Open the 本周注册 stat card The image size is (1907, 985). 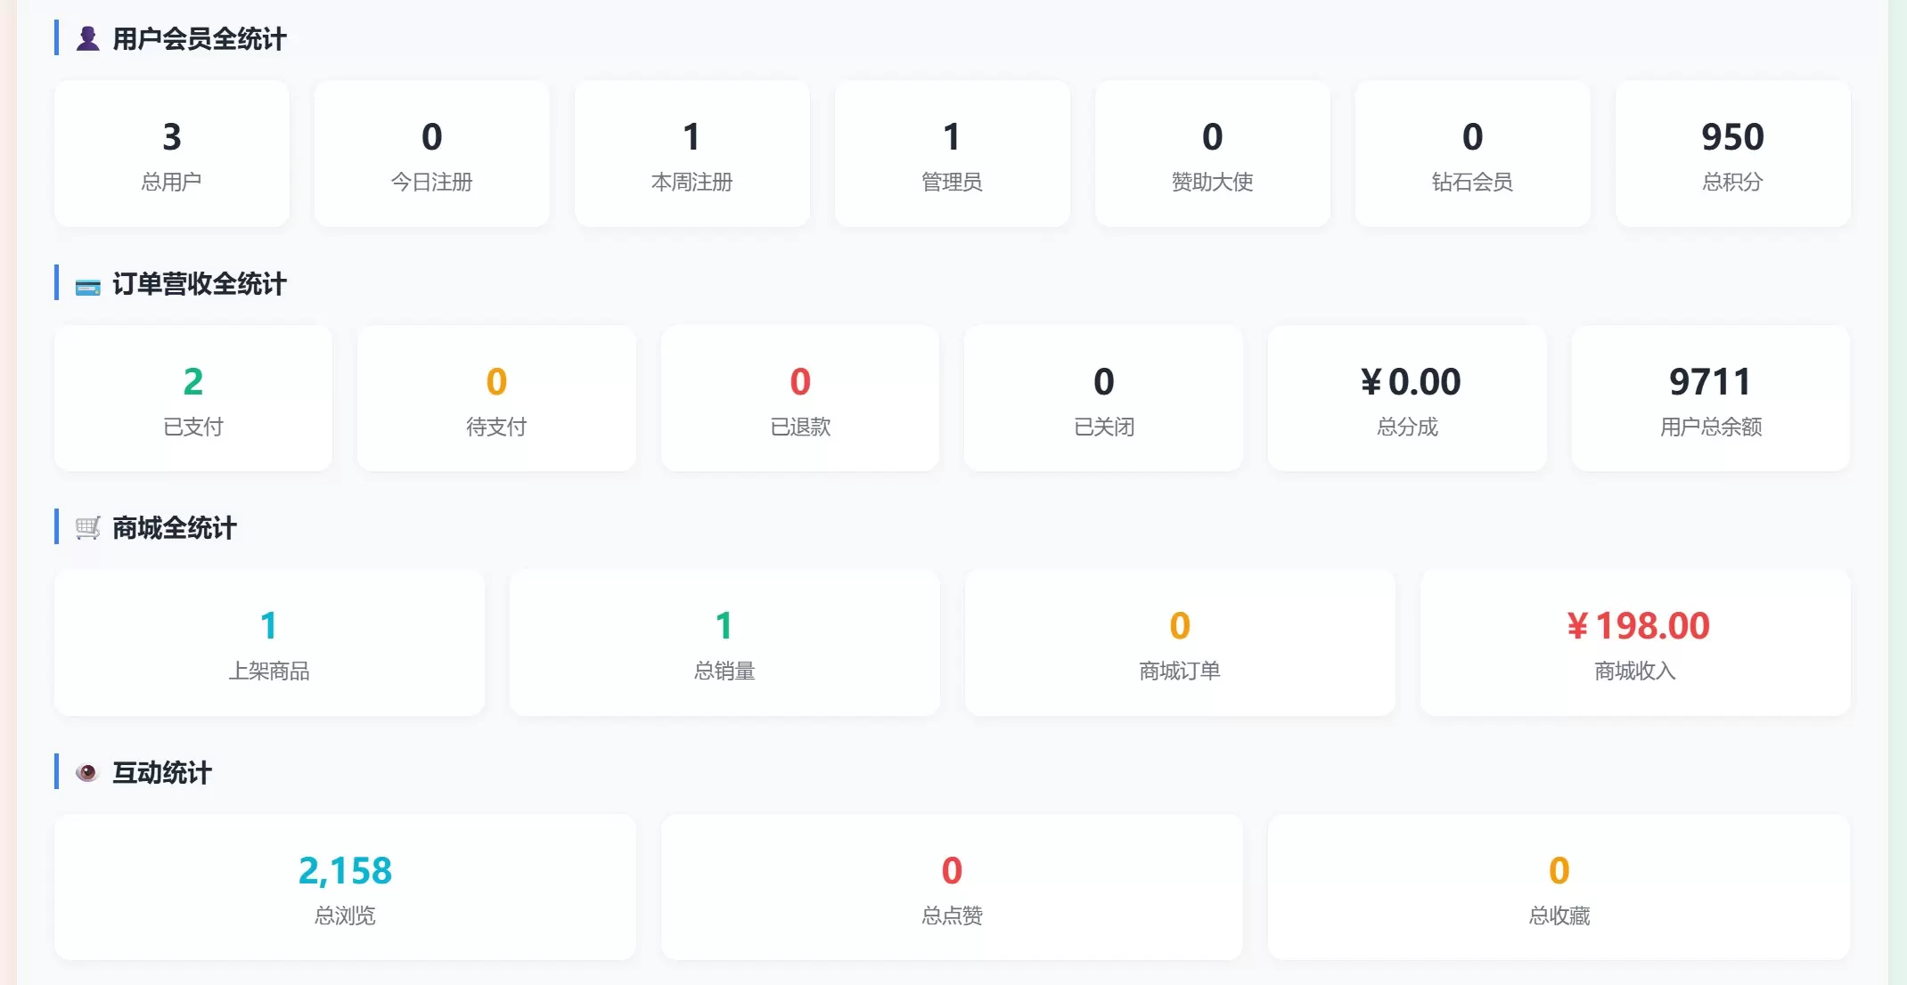(x=692, y=153)
